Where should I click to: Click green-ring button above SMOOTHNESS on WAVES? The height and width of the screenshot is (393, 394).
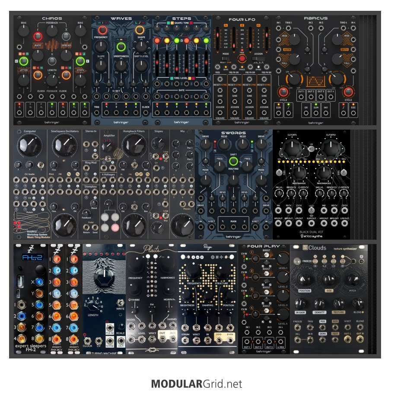click(121, 47)
